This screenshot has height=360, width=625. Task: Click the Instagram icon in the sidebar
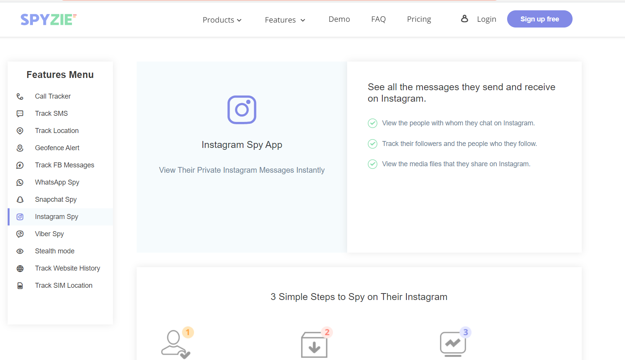click(x=20, y=217)
